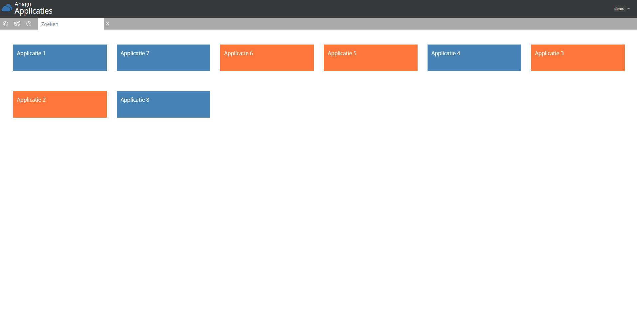Clear the search with the X icon
Image resolution: width=637 pixels, height=320 pixels.
(107, 24)
